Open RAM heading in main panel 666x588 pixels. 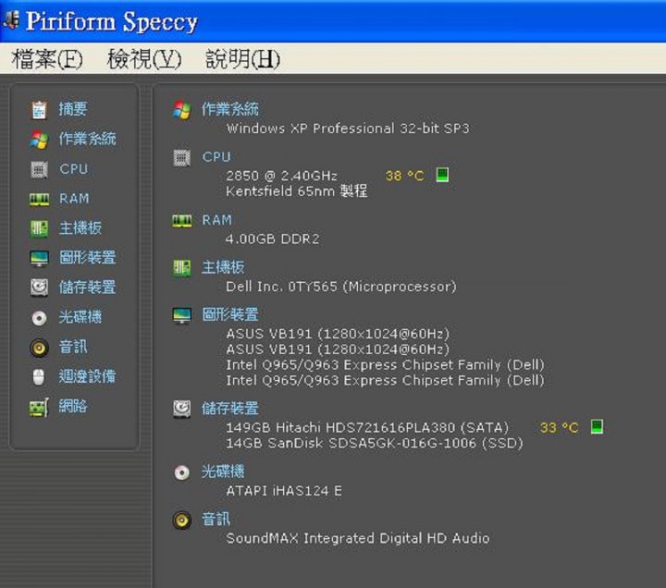click(217, 220)
